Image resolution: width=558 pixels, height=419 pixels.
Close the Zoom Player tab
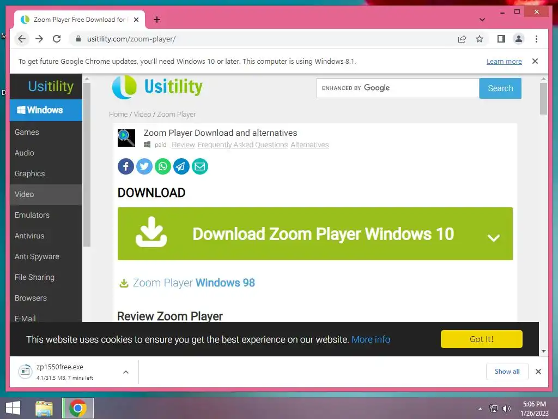[x=136, y=20]
